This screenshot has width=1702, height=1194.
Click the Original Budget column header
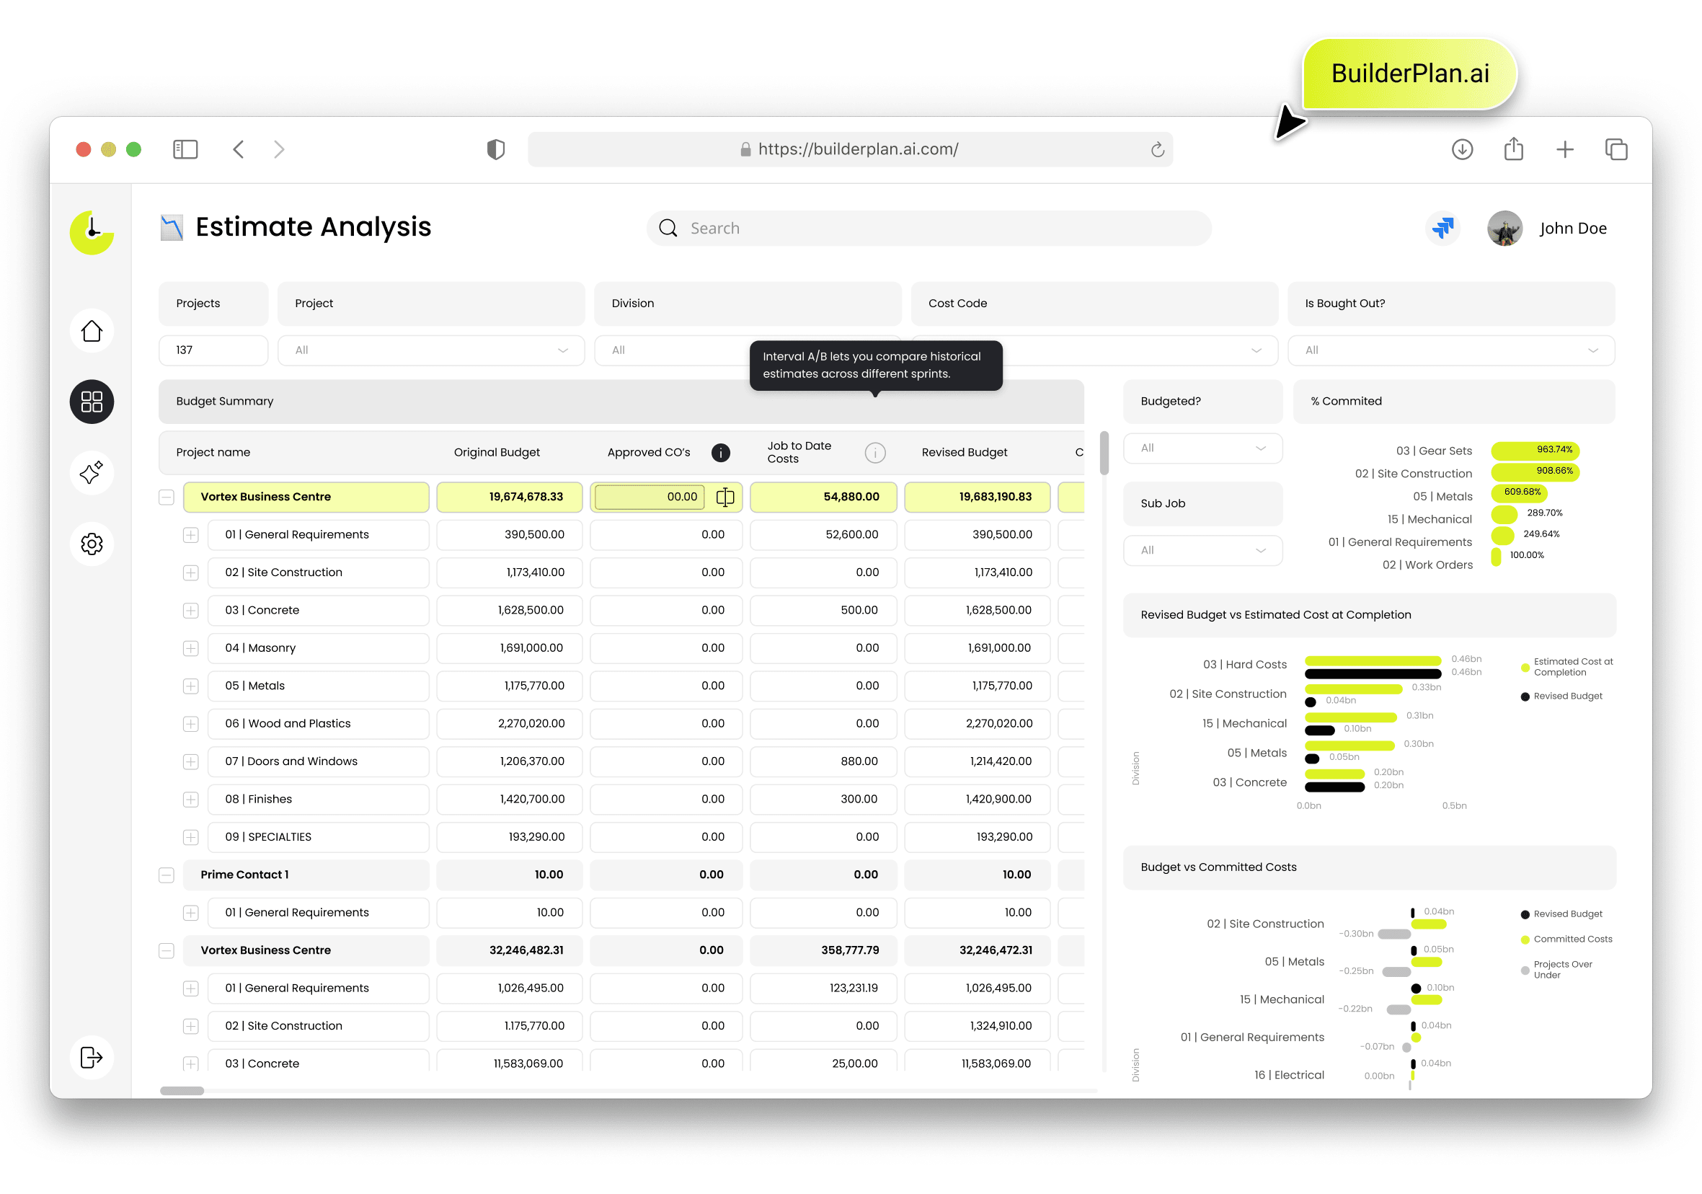pos(497,452)
